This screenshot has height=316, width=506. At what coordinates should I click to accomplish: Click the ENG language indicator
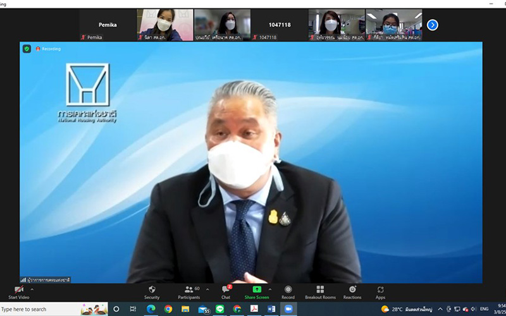[486, 309]
